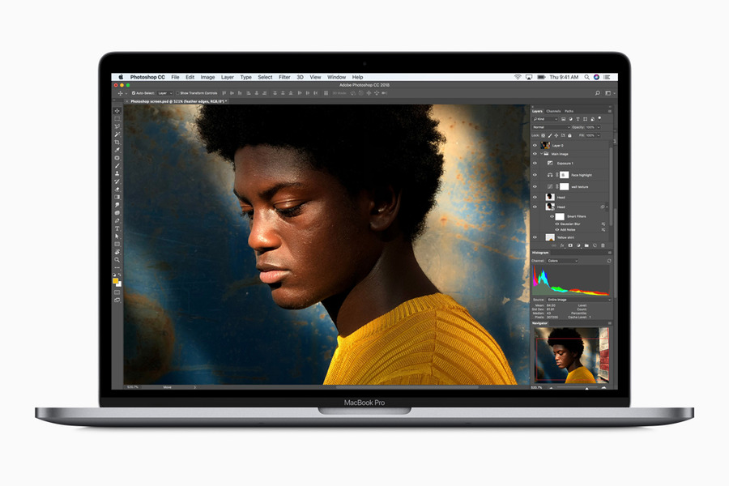Toggle the Auto-Select checkbox

pos(134,93)
